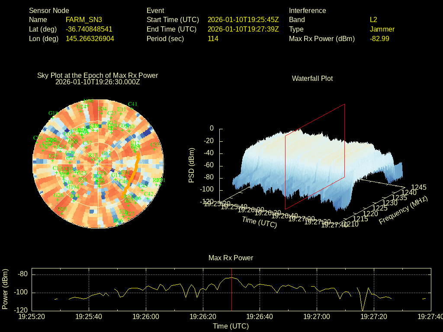
Task: Click the orange interference track on sky plot
Action: [x=132, y=175]
